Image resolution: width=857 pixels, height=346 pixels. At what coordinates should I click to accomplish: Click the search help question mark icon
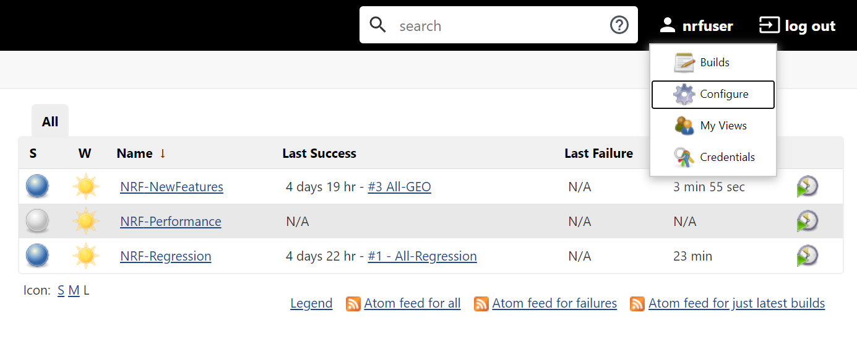(619, 25)
